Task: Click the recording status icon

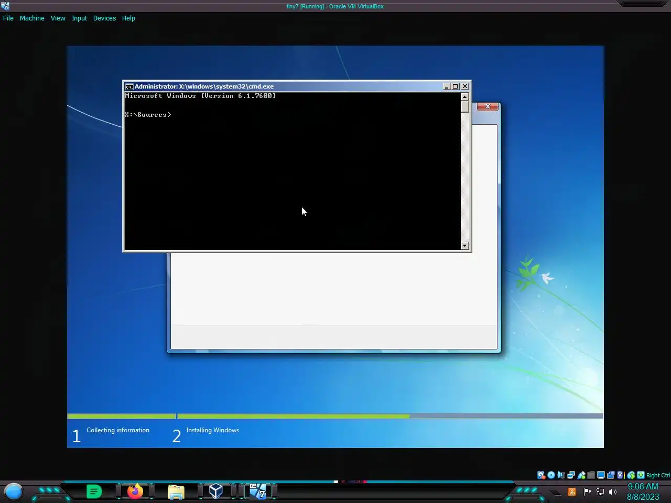Action: [611, 475]
